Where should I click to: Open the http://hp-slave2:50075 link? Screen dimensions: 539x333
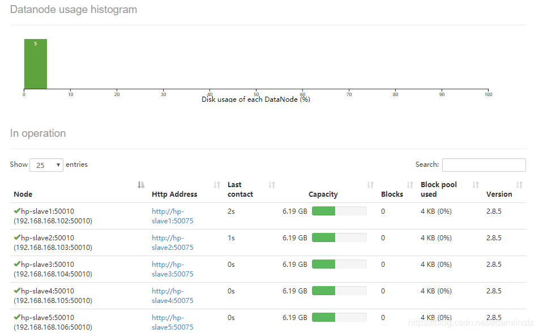click(x=173, y=243)
